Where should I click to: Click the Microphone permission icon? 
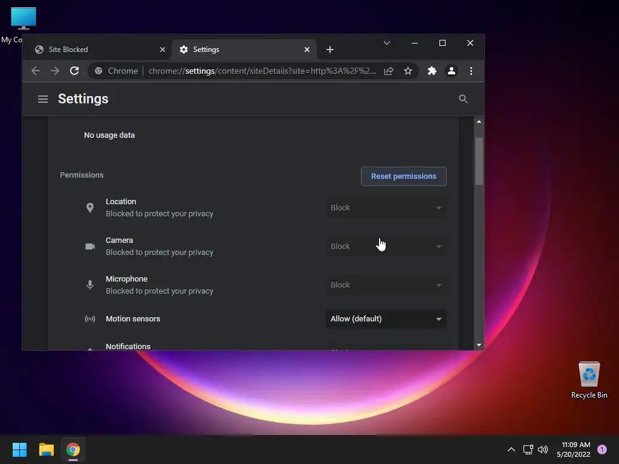90,285
